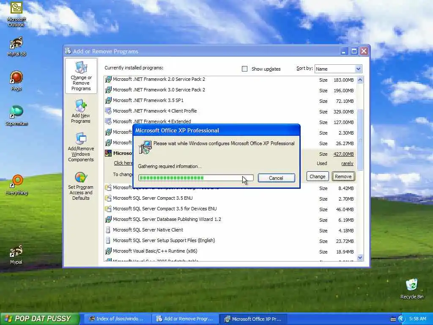Viewport: 433px width, 325px height.
Task: Select Microsoft .NET Framework 4 Client Profile row
Action: click(x=230, y=111)
